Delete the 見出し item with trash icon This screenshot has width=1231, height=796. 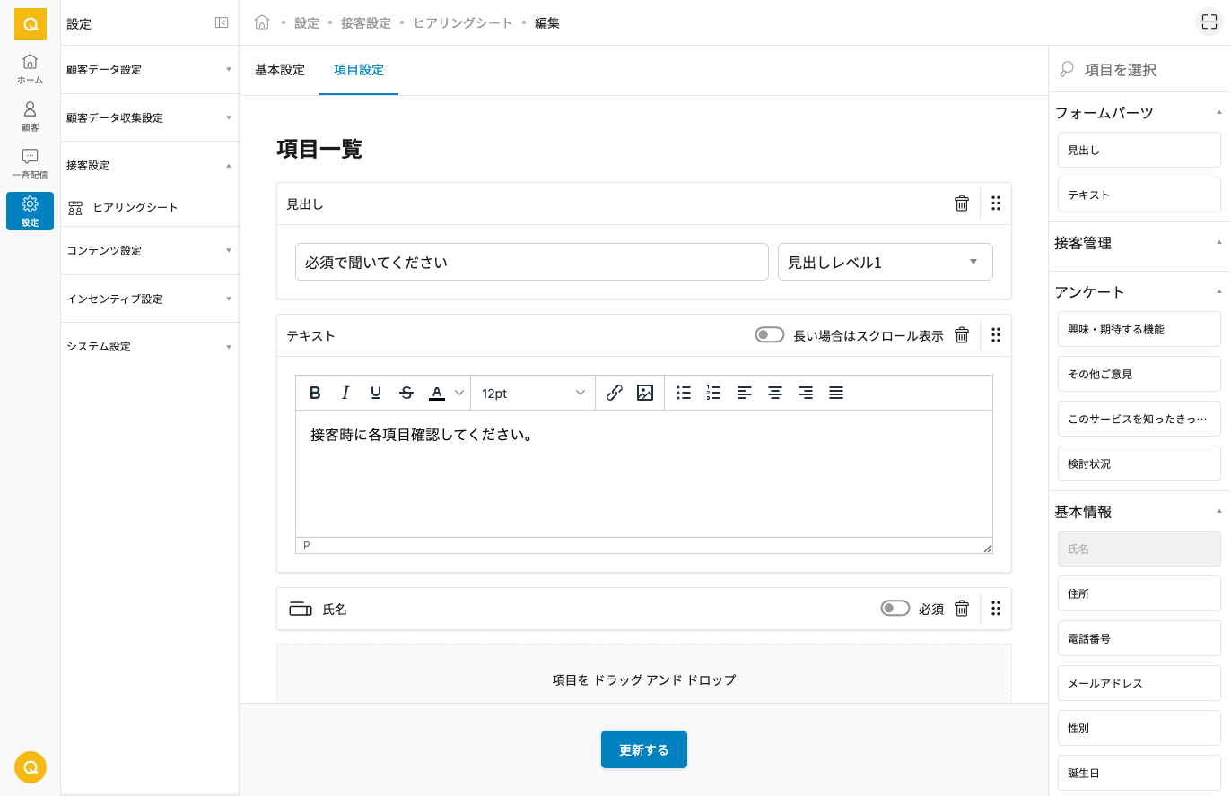[962, 203]
